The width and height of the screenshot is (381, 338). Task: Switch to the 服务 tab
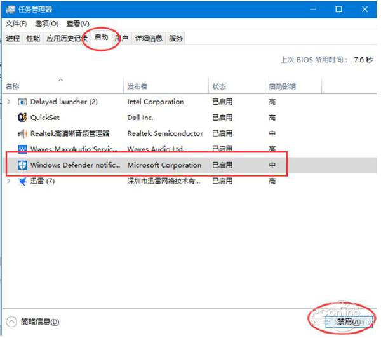click(176, 38)
